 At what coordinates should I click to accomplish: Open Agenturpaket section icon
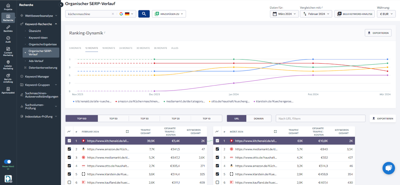(x=8, y=90)
